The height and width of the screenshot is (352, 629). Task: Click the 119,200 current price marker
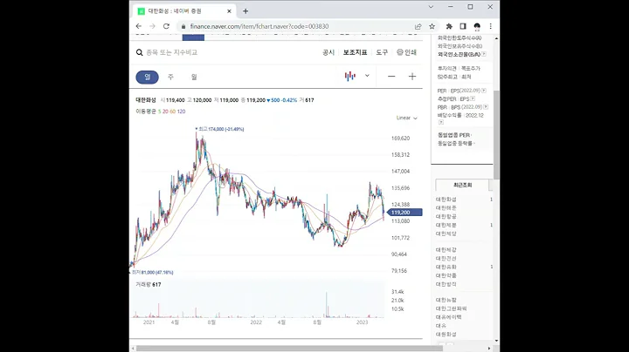(405, 213)
